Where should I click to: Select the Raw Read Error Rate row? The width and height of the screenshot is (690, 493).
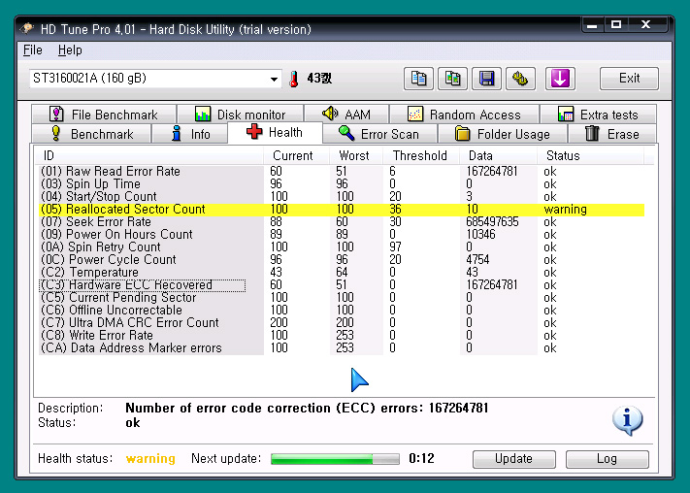pyautogui.click(x=342, y=171)
